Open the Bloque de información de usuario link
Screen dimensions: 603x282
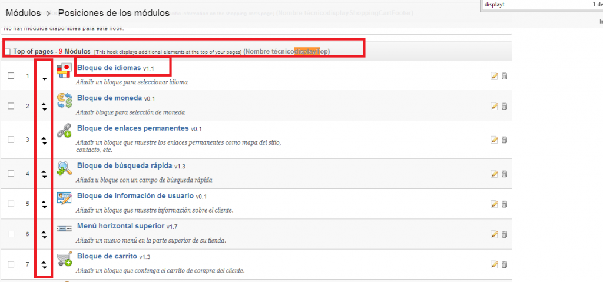pyautogui.click(x=135, y=195)
